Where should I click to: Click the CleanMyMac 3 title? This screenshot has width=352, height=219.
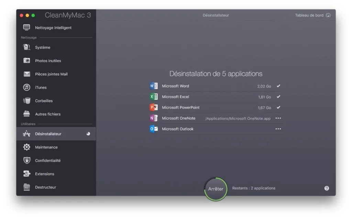click(68, 15)
